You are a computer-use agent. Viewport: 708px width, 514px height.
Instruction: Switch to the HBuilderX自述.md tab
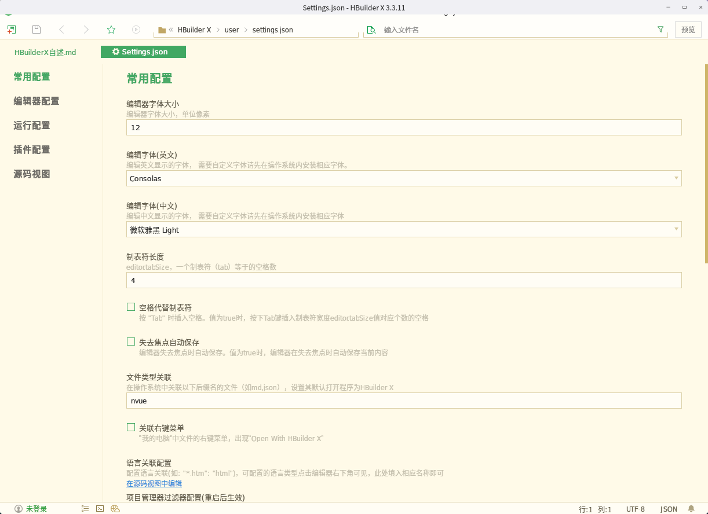pyautogui.click(x=45, y=52)
